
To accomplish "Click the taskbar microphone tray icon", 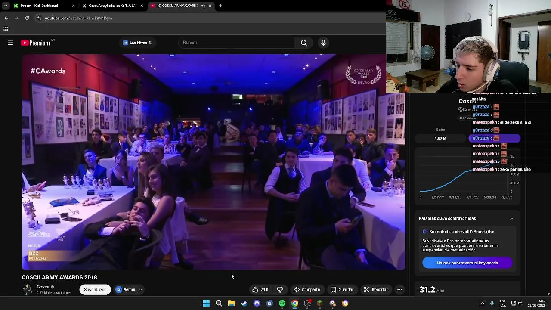I will pos(492,303).
